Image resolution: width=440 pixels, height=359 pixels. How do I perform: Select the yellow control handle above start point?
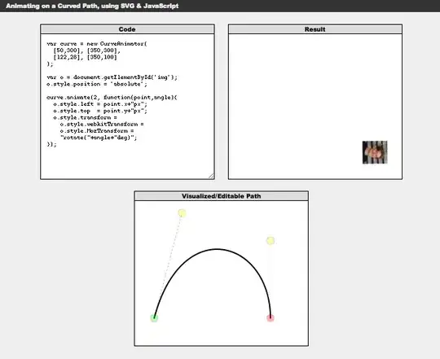point(182,213)
